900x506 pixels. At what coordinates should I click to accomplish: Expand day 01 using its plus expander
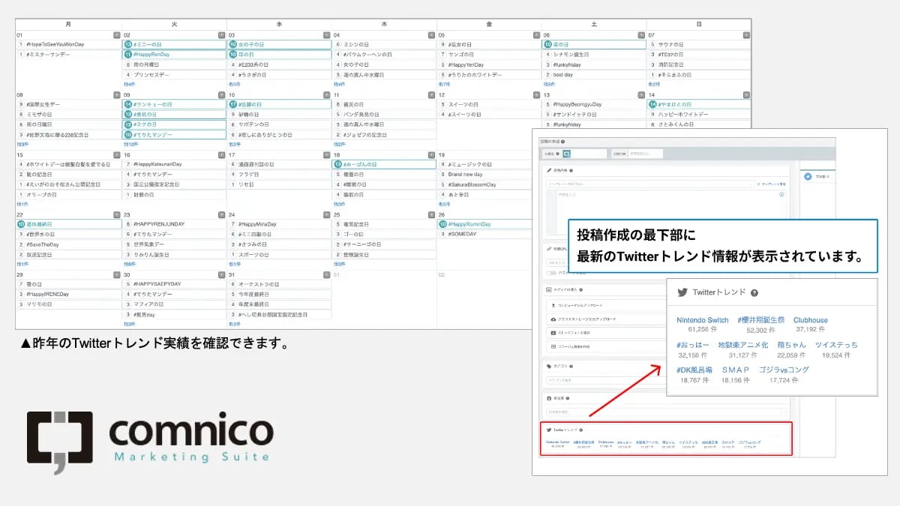coord(116,34)
